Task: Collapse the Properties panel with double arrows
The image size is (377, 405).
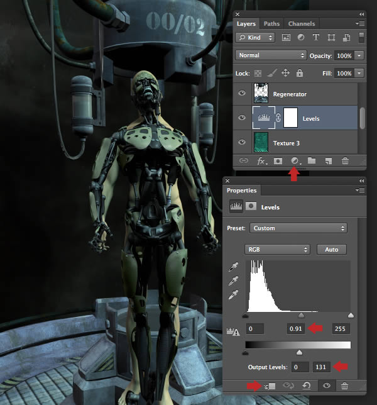Action: point(361,181)
